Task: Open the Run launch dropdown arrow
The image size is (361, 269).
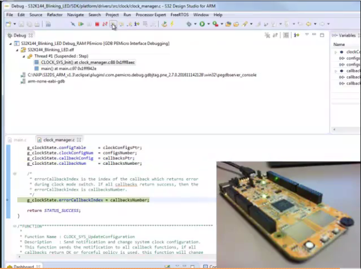Action: pos(208,24)
